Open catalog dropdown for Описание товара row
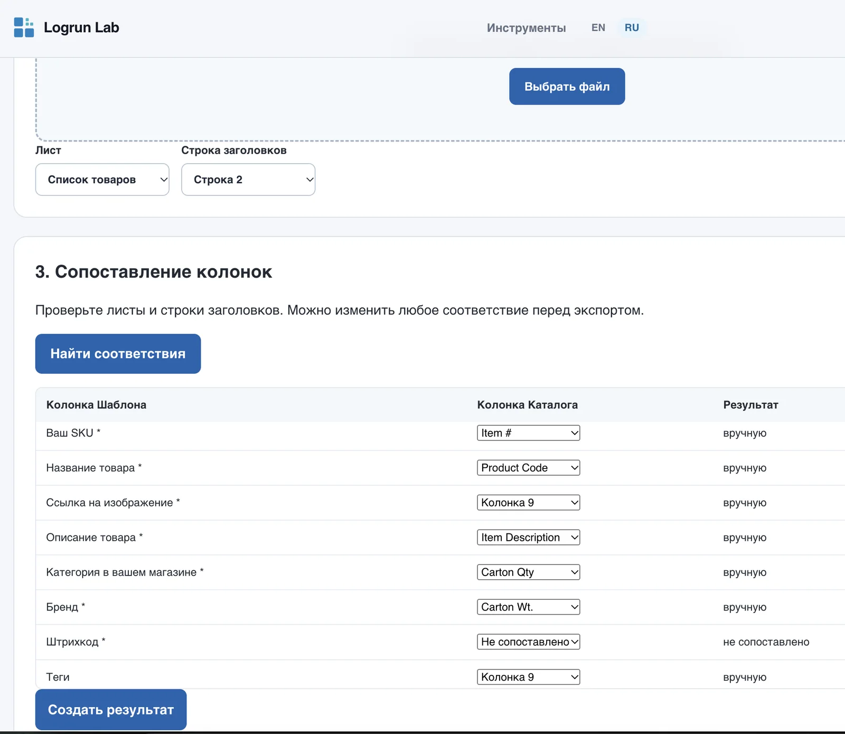This screenshot has width=845, height=734. pos(528,538)
